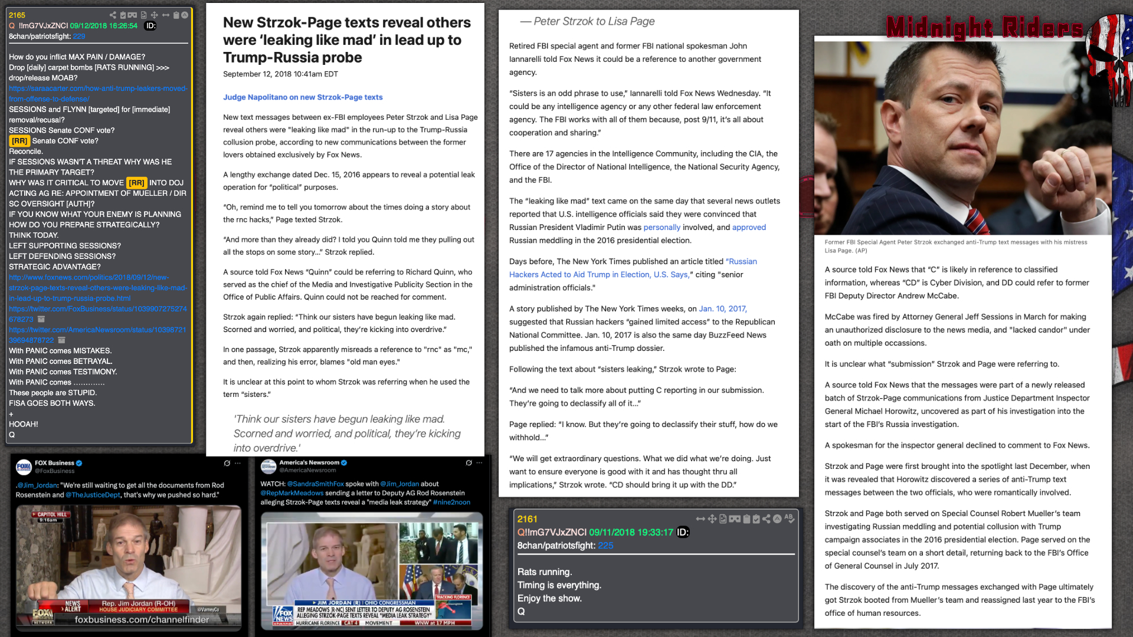
Task: Click the #nine2noon hashtag
Action: [451, 503]
